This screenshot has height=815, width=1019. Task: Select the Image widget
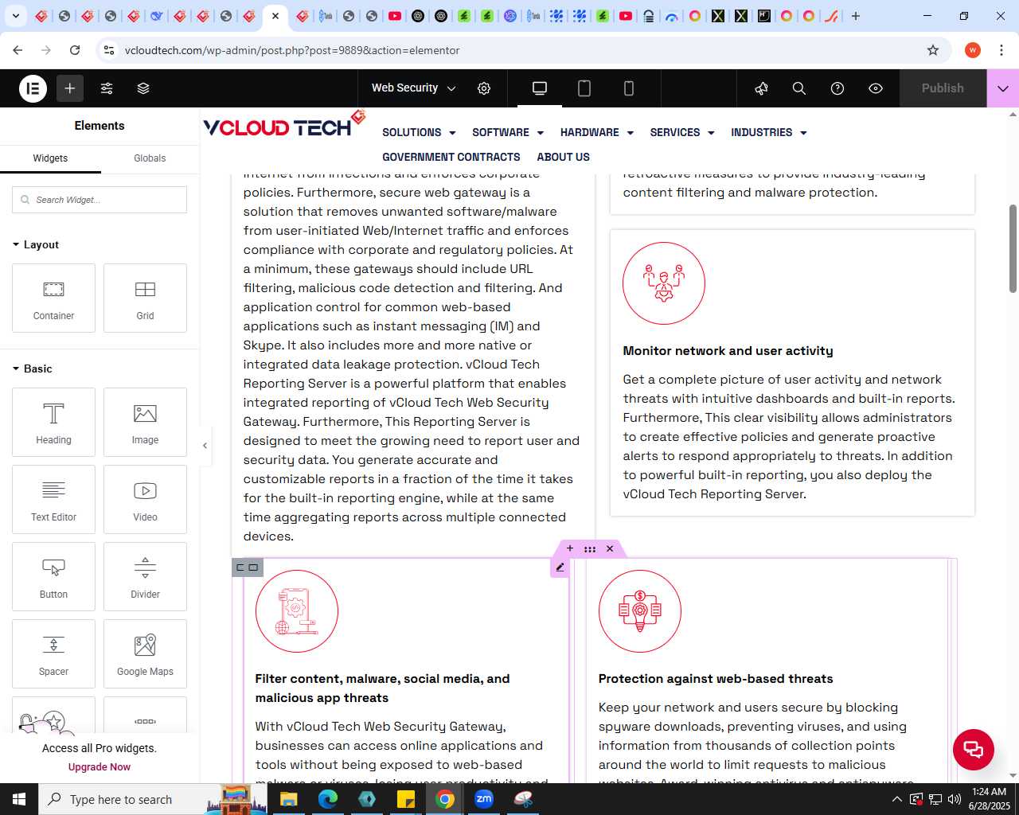(x=145, y=422)
